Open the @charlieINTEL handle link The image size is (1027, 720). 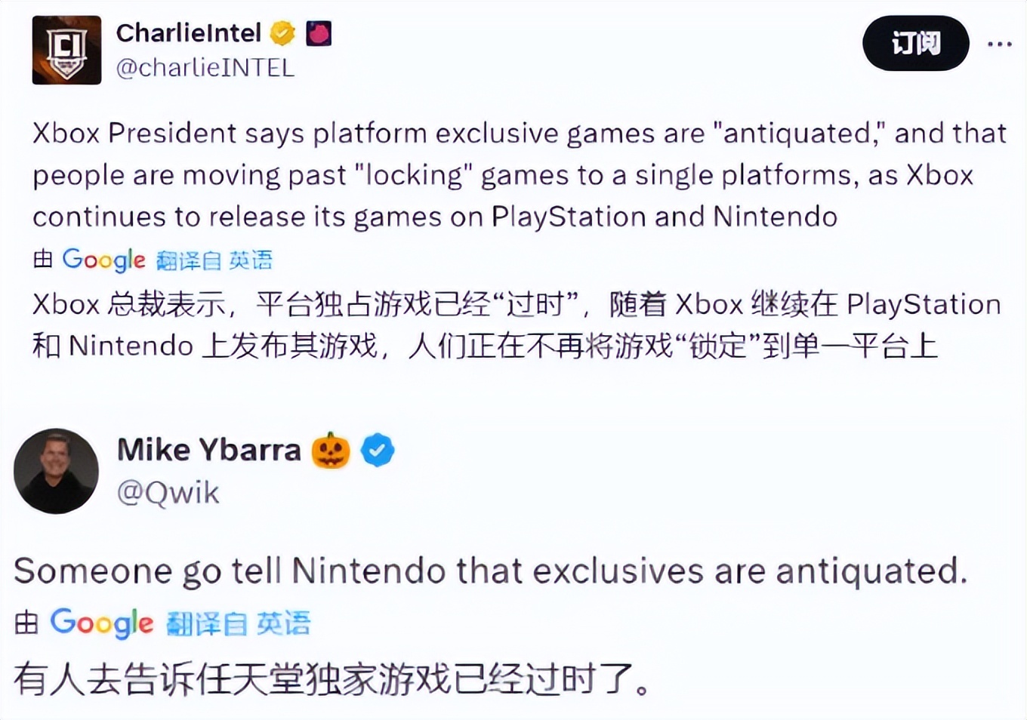(205, 68)
